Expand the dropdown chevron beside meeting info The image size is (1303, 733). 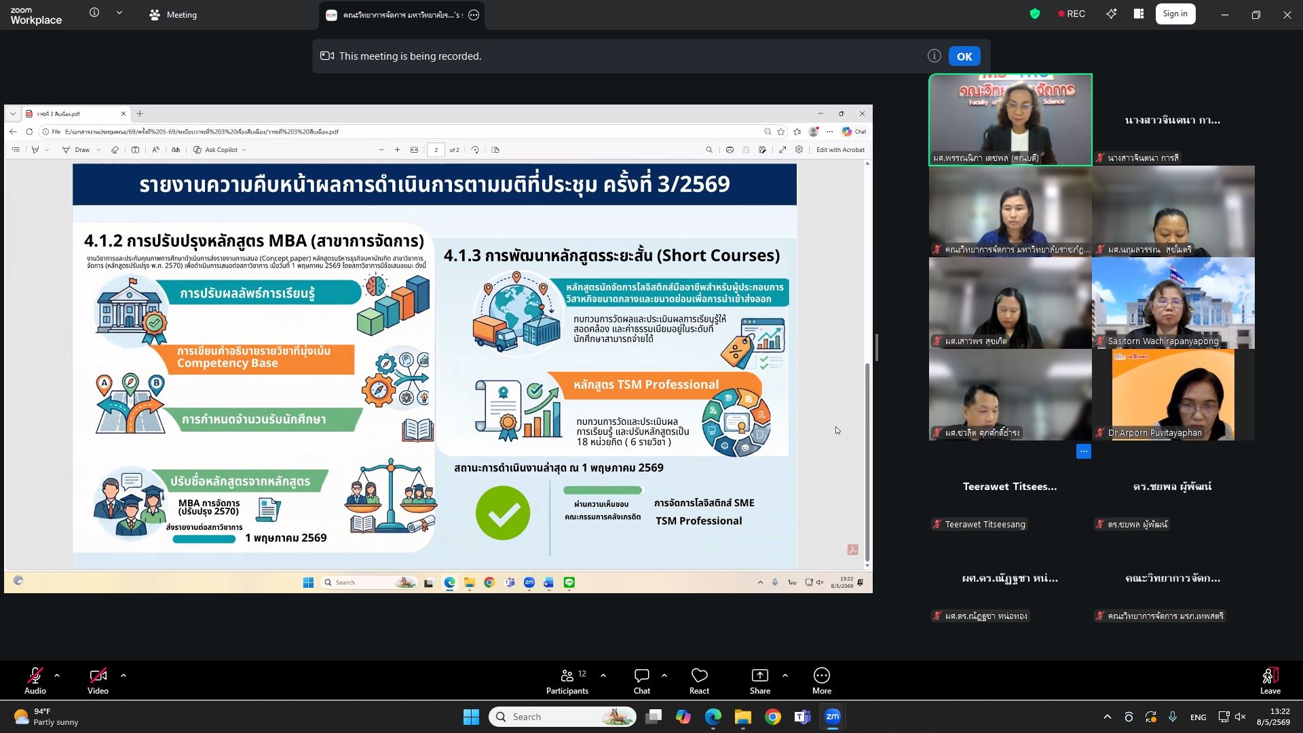(119, 13)
